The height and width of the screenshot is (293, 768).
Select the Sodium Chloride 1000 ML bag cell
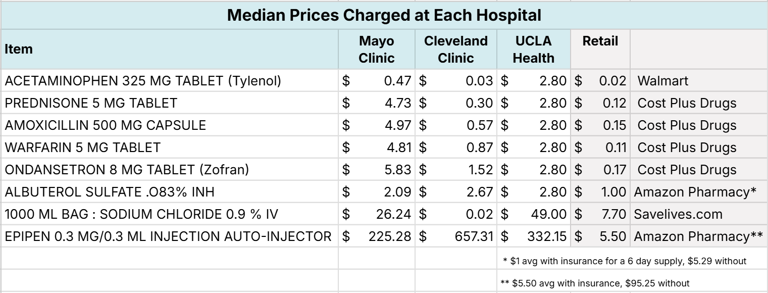141,214
